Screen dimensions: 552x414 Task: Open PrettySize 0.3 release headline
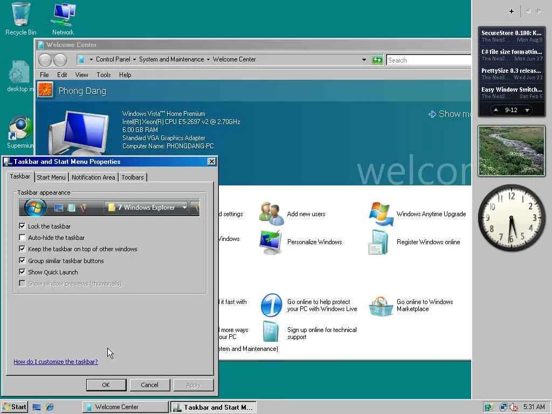click(512, 73)
